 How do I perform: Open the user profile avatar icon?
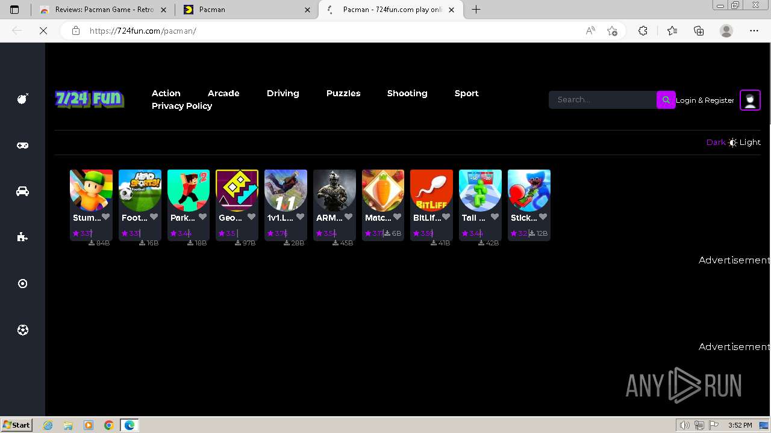pos(750,100)
